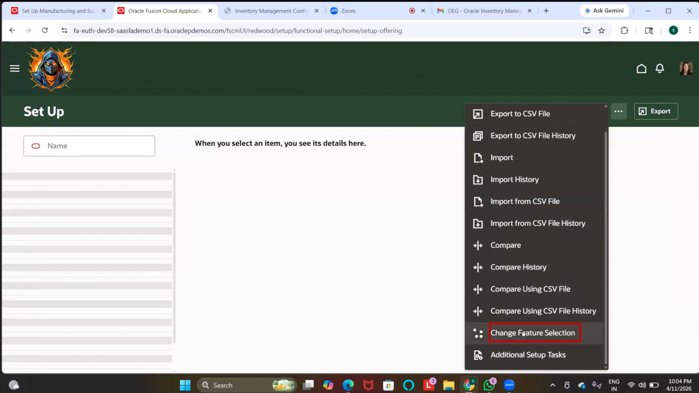Open Zoom from the taskbar
Image resolution: width=699 pixels, height=393 pixels.
tap(509, 385)
